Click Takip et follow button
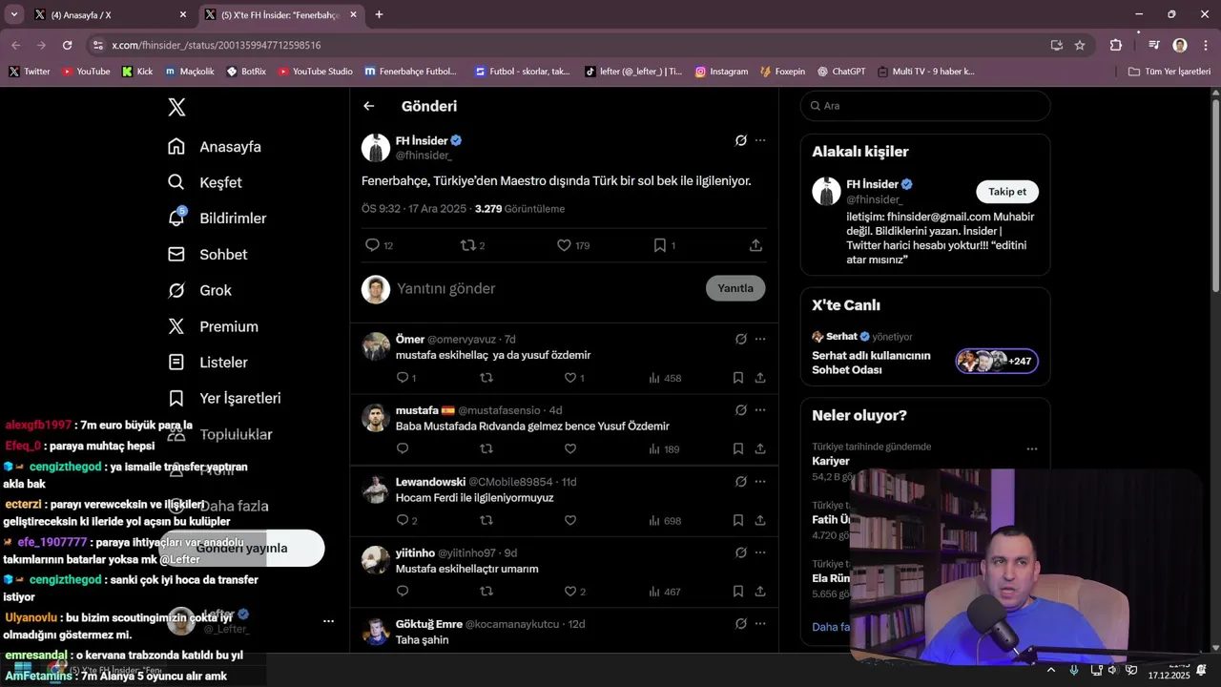Image resolution: width=1221 pixels, height=687 pixels. (x=1007, y=192)
